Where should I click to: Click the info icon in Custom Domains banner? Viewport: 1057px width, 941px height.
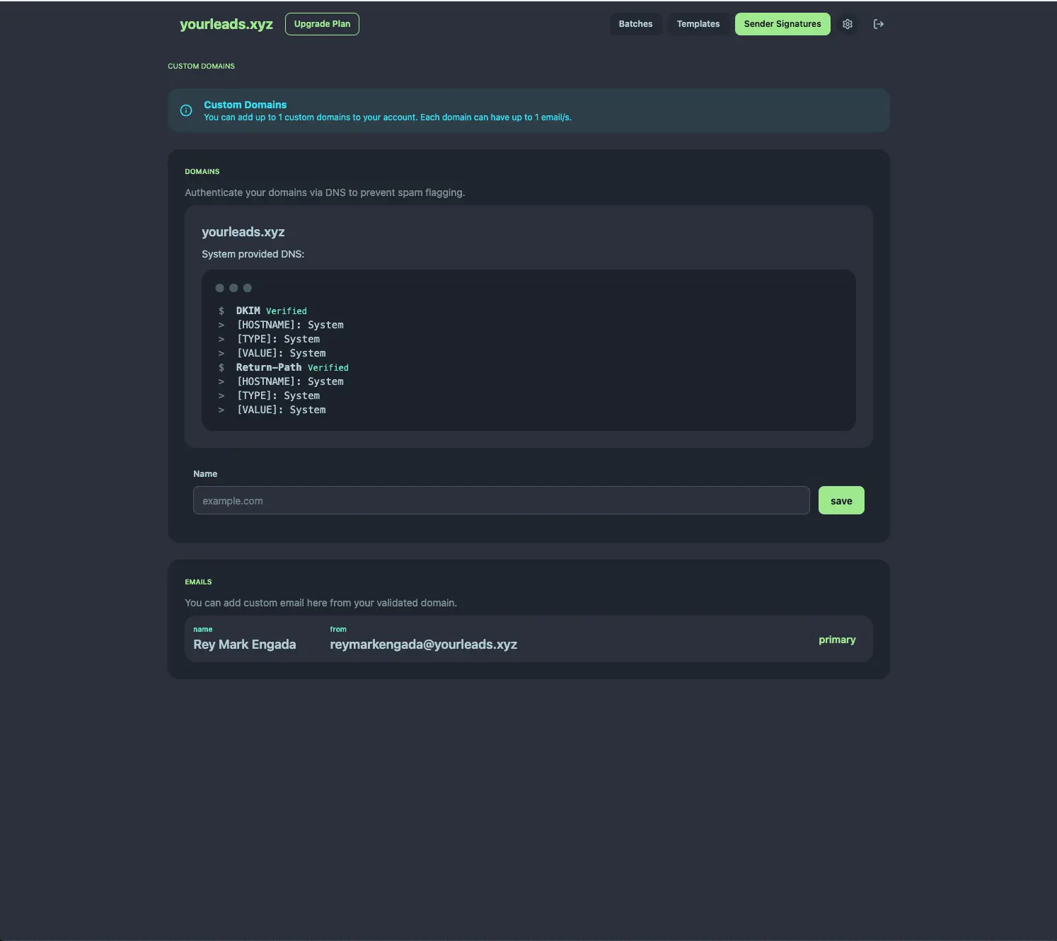click(186, 110)
